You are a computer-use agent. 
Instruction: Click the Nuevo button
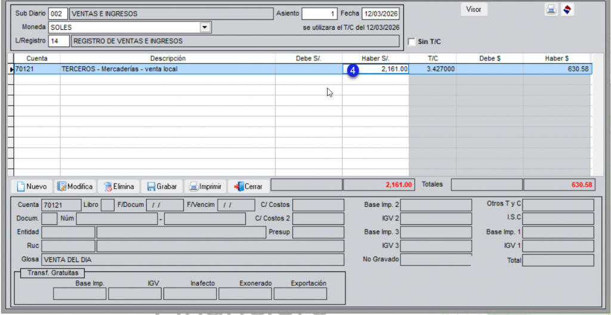click(x=32, y=187)
